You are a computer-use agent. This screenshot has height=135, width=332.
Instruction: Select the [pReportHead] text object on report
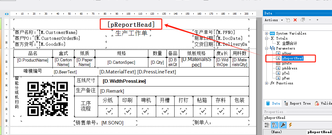pos(131,25)
